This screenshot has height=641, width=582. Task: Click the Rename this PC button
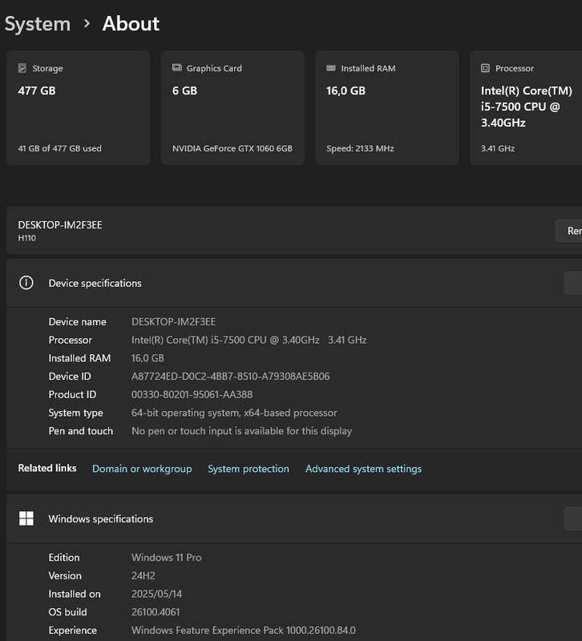point(568,231)
